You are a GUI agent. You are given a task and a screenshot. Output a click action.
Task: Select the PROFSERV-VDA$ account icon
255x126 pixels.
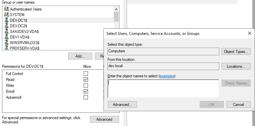7,48
